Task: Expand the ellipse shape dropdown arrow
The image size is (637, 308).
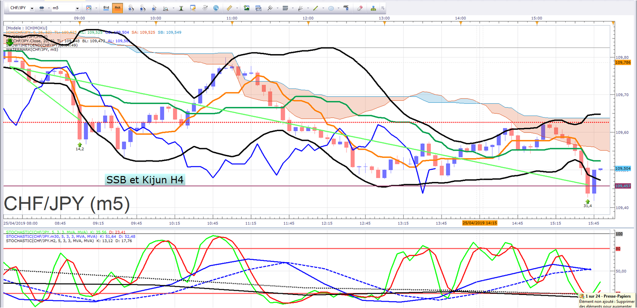Action: (x=338, y=8)
